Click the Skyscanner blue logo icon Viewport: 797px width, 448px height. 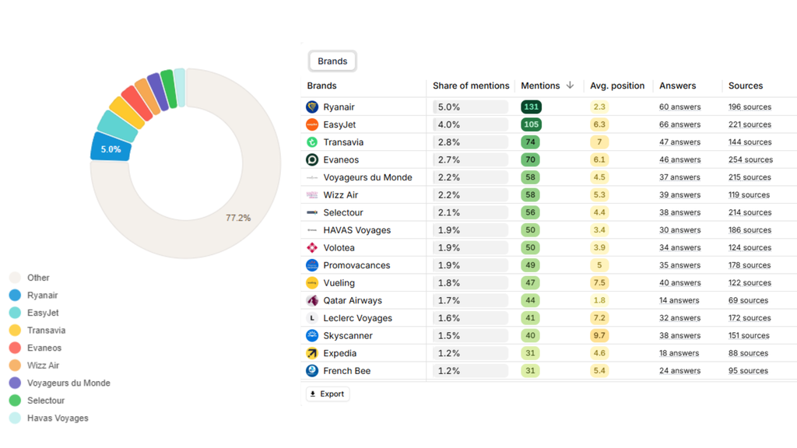tap(312, 335)
